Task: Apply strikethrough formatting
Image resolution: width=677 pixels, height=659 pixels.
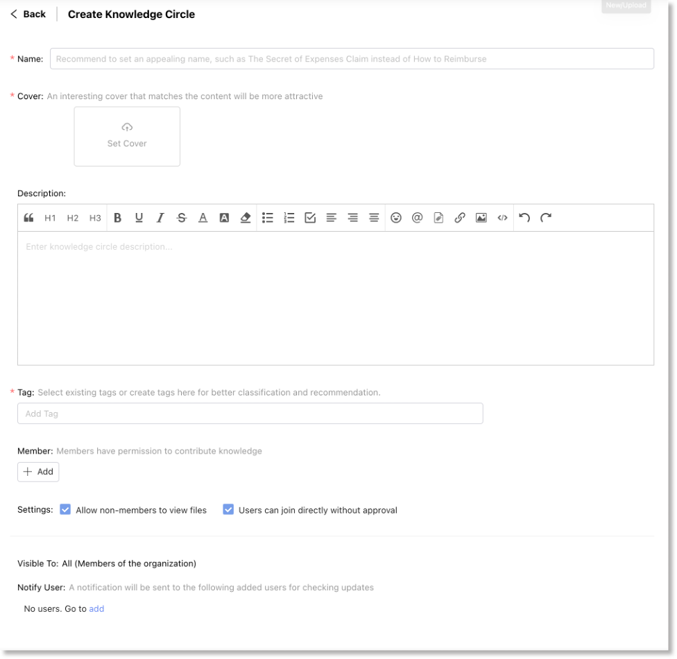Action: point(182,218)
